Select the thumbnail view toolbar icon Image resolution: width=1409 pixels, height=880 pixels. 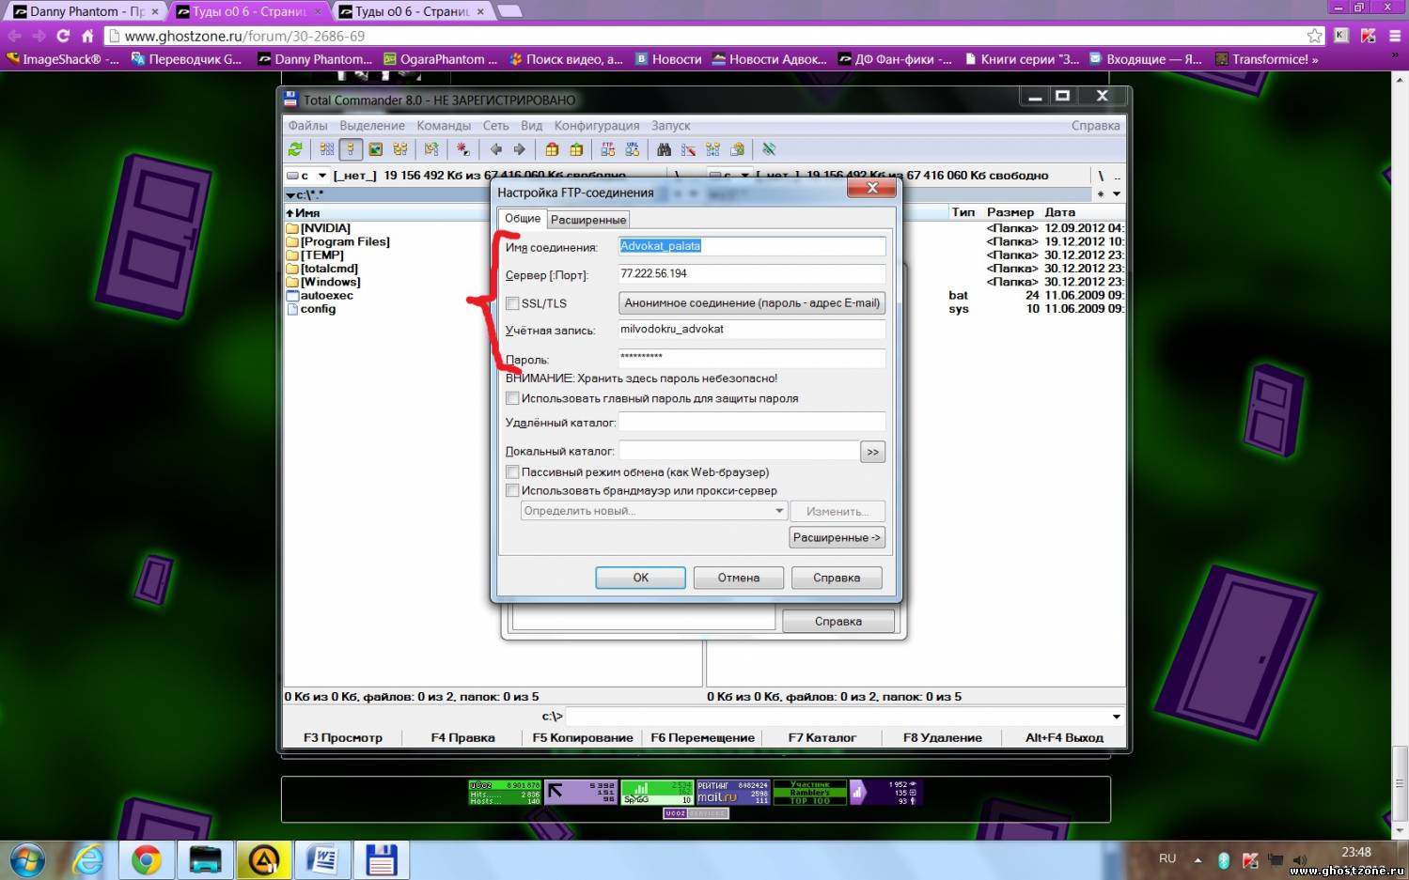[x=375, y=149]
